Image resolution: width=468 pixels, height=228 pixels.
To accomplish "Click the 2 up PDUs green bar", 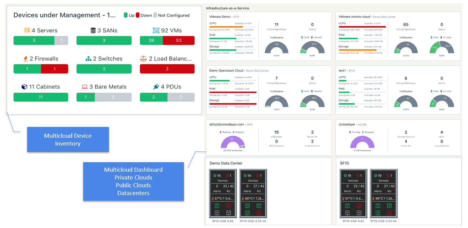I will tap(154, 97).
